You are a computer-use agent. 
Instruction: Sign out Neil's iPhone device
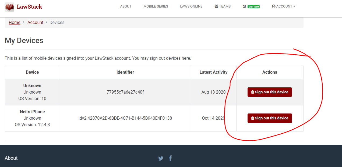point(270,118)
